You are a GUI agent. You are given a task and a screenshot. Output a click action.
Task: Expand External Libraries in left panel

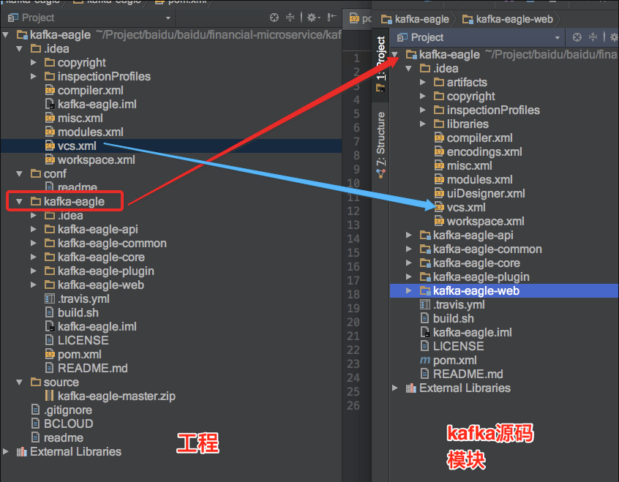coord(6,451)
